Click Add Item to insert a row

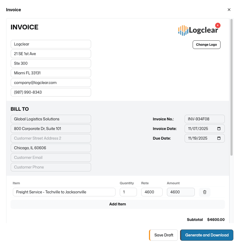pos(118,204)
